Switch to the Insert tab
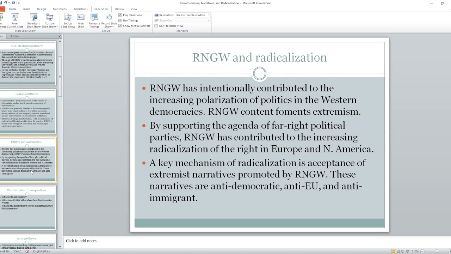This screenshot has width=451, height=254. [x=27, y=9]
